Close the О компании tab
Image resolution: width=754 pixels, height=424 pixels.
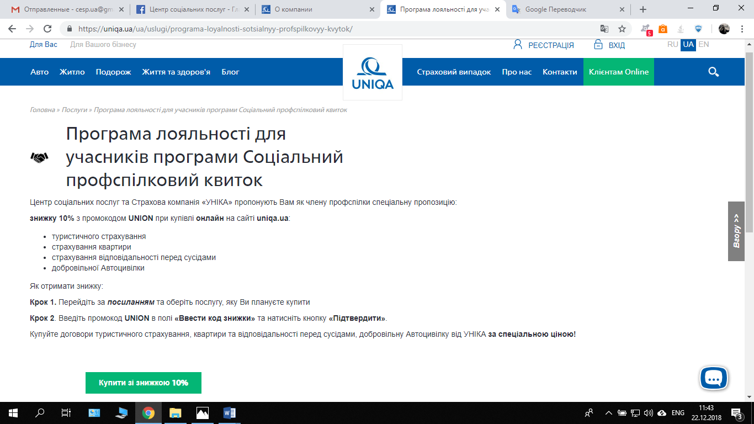point(371,9)
